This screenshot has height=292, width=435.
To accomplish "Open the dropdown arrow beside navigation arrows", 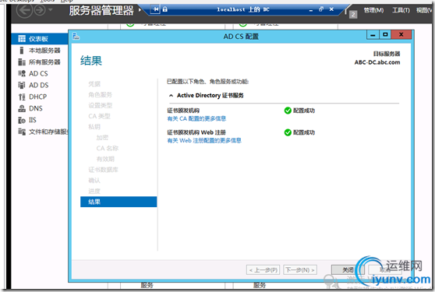I will tap(51, 10).
